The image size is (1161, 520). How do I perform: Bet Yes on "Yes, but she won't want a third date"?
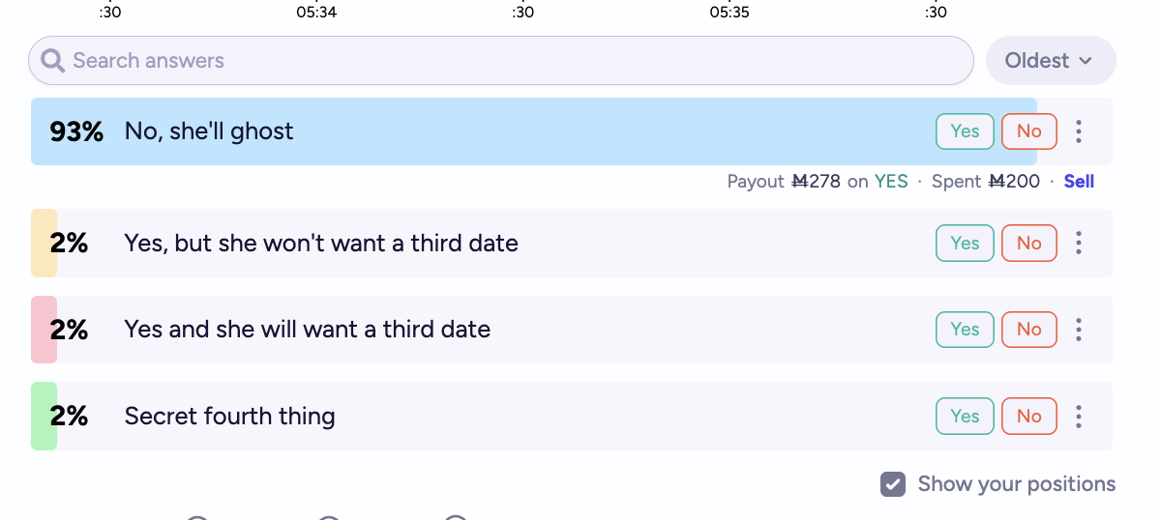pyautogui.click(x=965, y=243)
